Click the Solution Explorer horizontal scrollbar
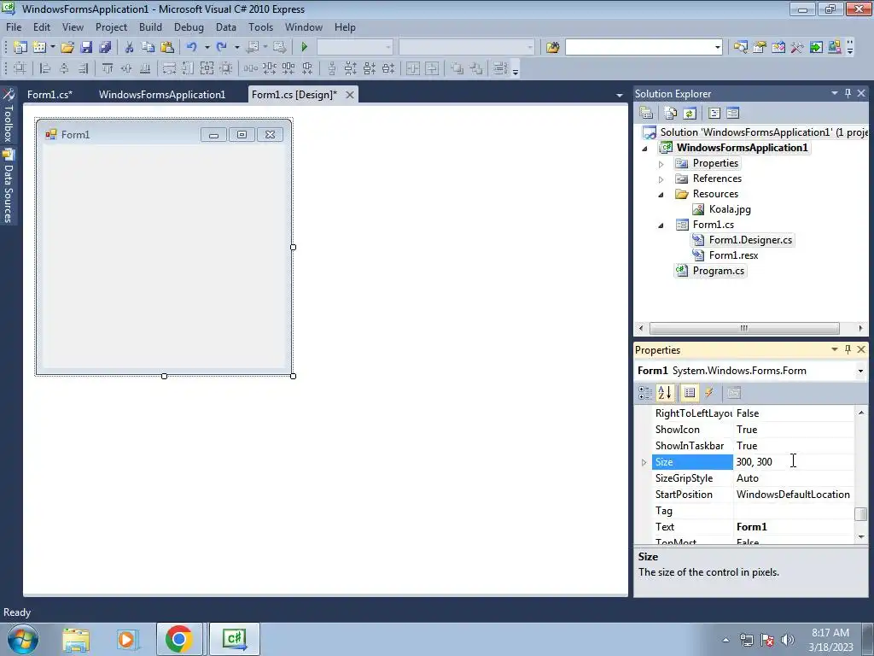Image resolution: width=874 pixels, height=656 pixels. pos(744,328)
